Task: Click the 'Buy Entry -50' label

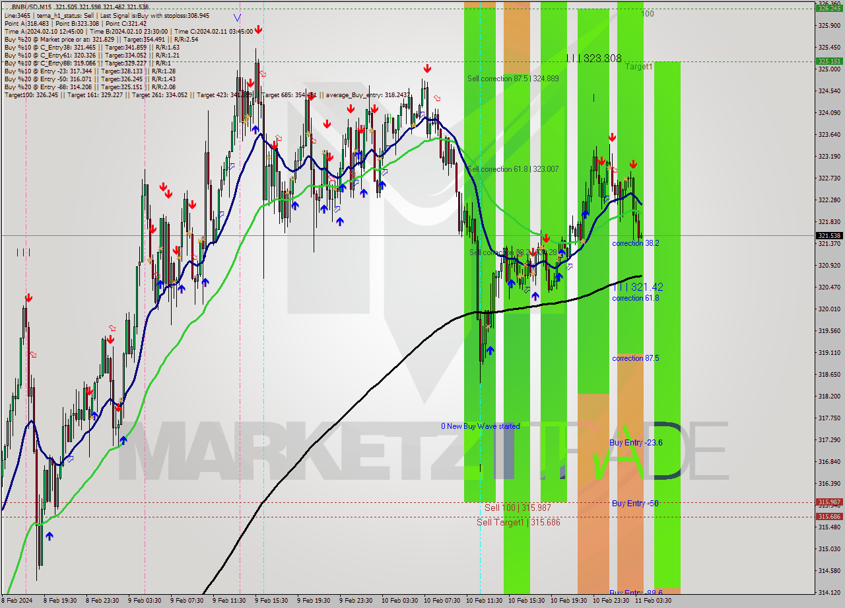Action: pos(635,503)
